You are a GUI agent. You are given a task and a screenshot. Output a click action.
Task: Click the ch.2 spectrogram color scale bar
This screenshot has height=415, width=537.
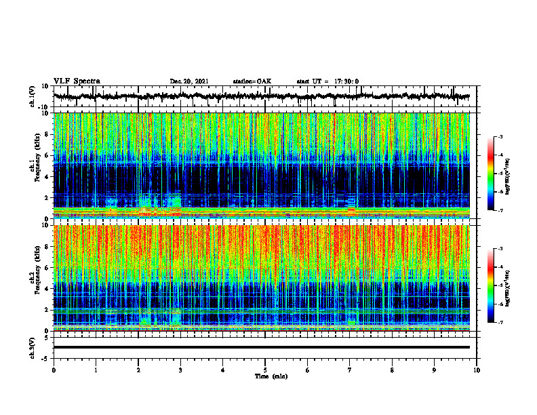(x=491, y=285)
